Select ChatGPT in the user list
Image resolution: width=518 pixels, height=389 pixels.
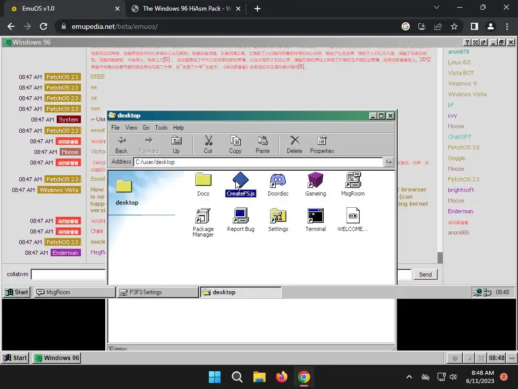[x=459, y=137]
